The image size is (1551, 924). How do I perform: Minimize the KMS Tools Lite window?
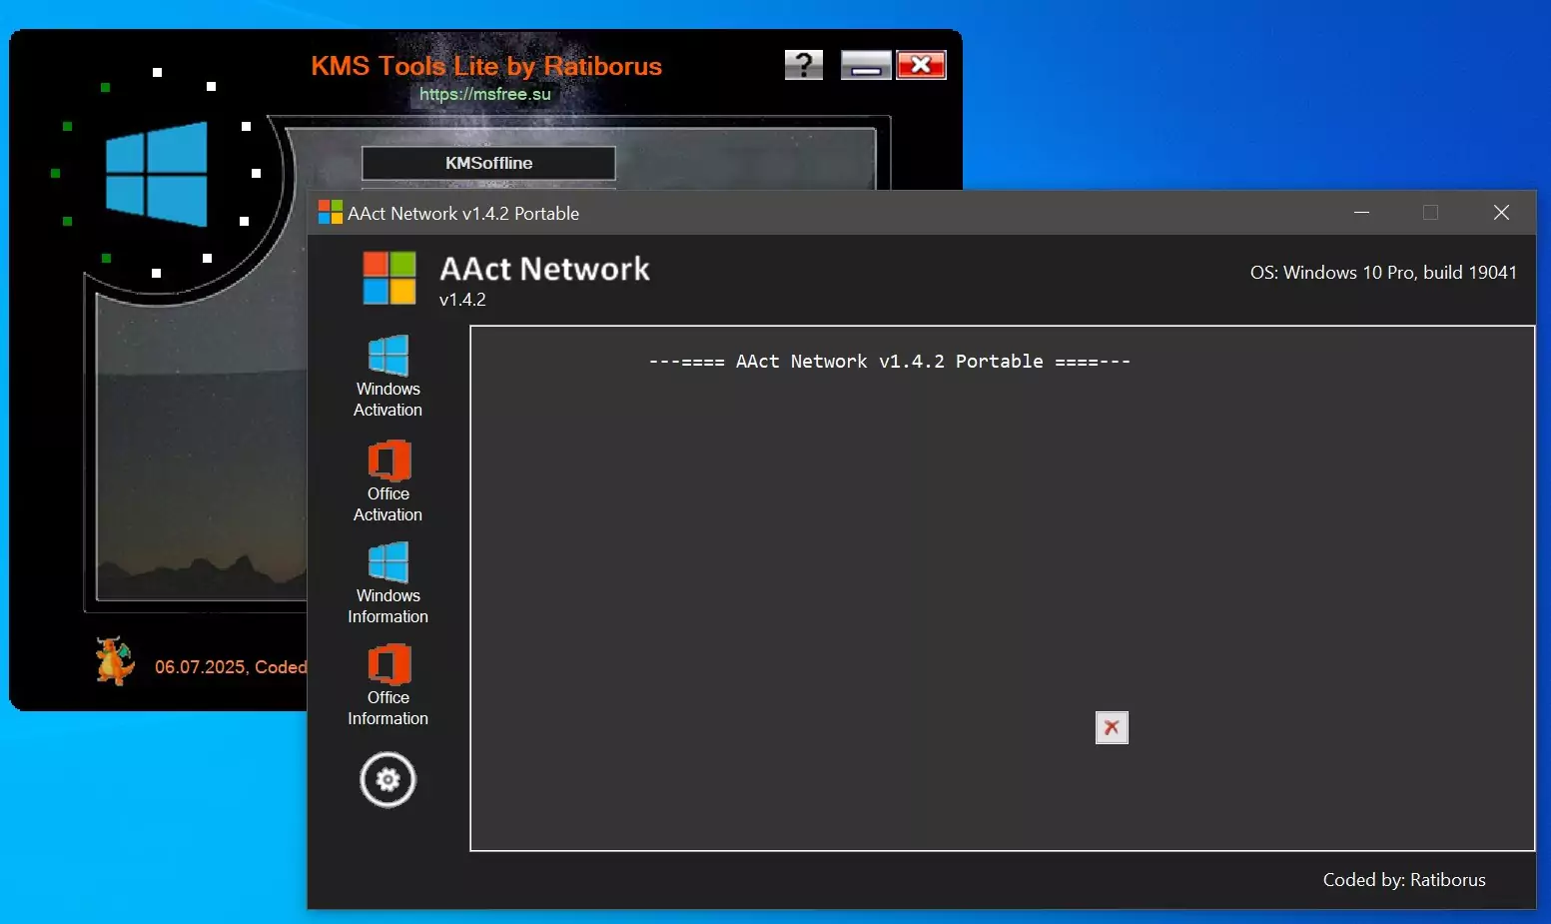[866, 65]
